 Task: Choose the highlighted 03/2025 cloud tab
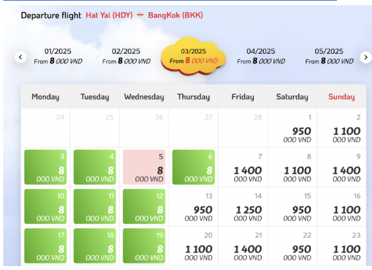[193, 56]
